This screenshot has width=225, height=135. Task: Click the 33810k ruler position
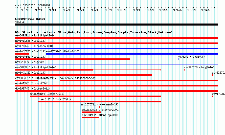pyautogui.click(x=24, y=10)
